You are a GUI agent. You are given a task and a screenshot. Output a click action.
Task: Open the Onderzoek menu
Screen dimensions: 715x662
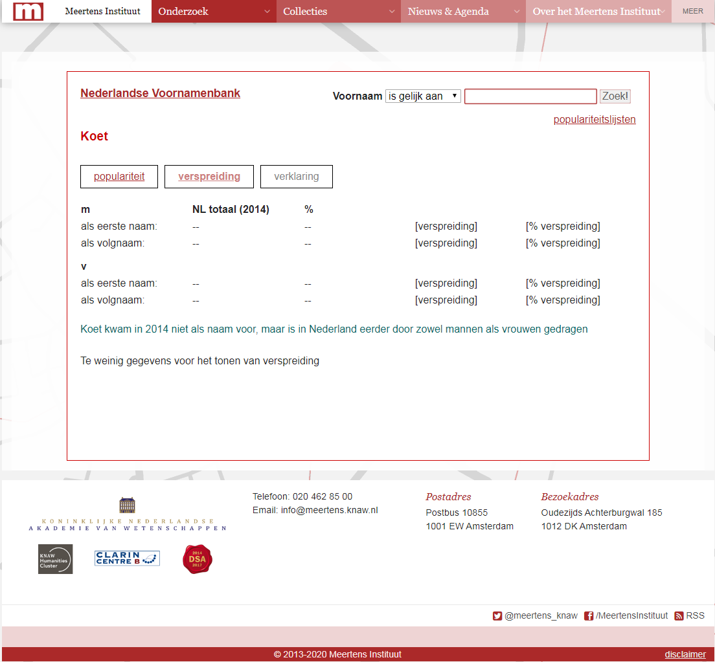[214, 12]
